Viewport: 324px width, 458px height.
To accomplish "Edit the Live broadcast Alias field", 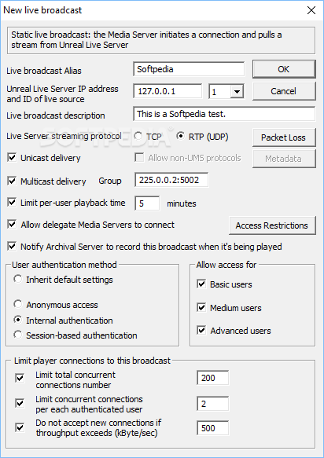I will [x=189, y=69].
